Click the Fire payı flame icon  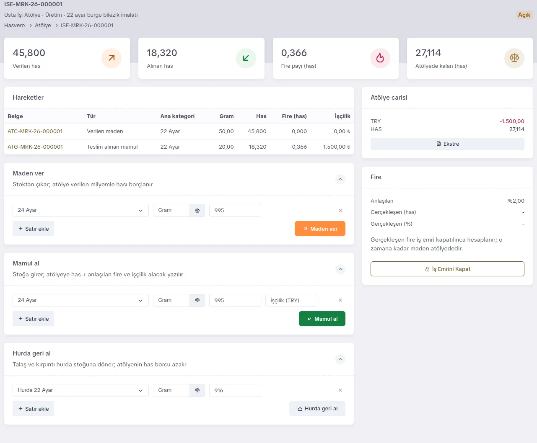(380, 58)
